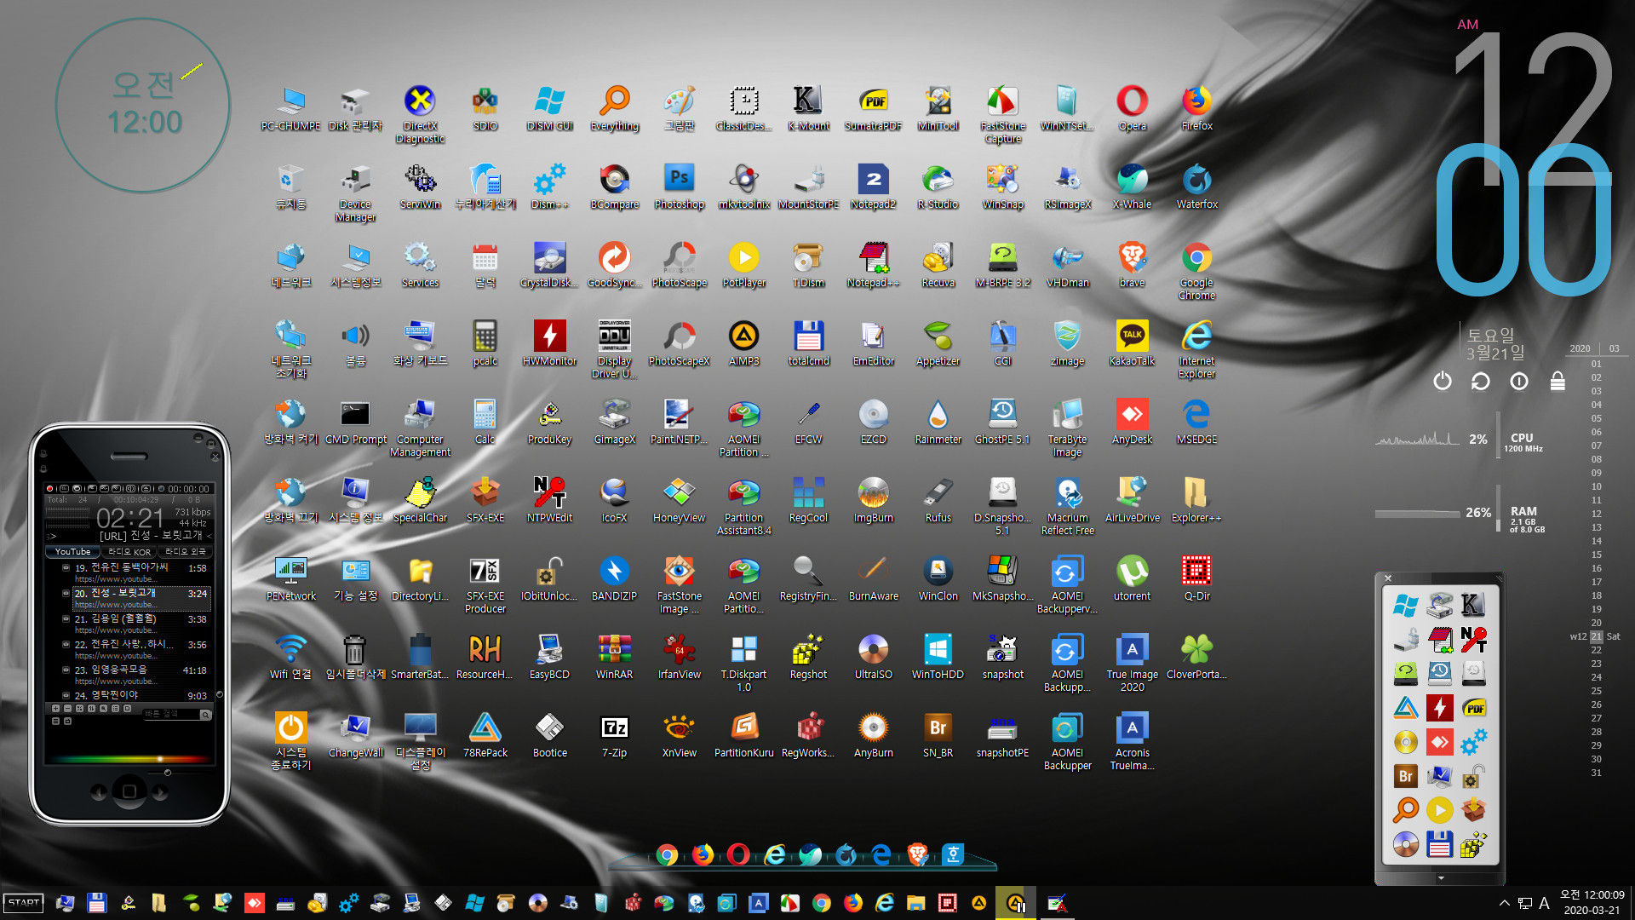Click the Firefox icon on the taskbar
Viewport: 1635px width, 920px height.
tap(852, 903)
